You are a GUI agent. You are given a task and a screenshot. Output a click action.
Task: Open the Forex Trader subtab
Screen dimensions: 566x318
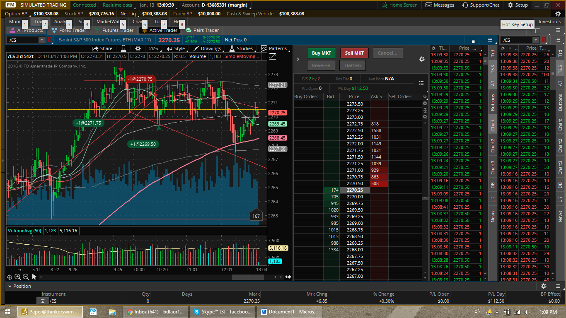pos(69,30)
